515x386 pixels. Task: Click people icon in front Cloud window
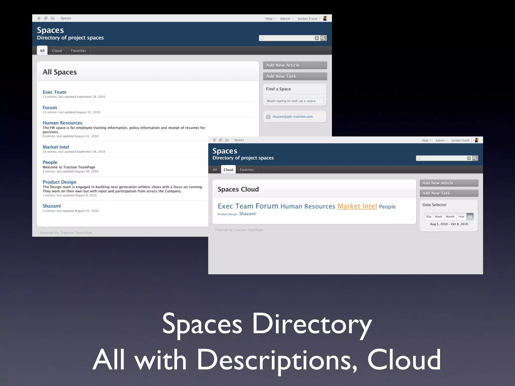click(x=227, y=140)
